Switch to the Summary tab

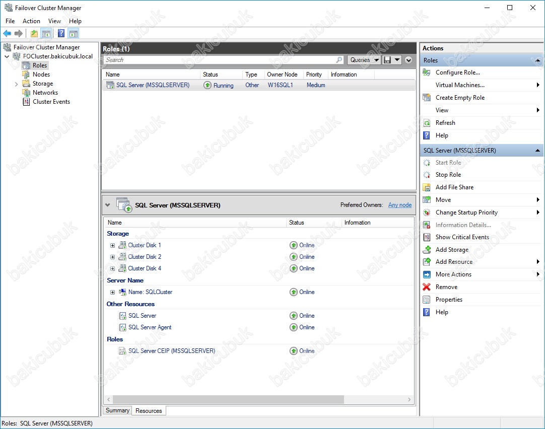[x=117, y=410]
